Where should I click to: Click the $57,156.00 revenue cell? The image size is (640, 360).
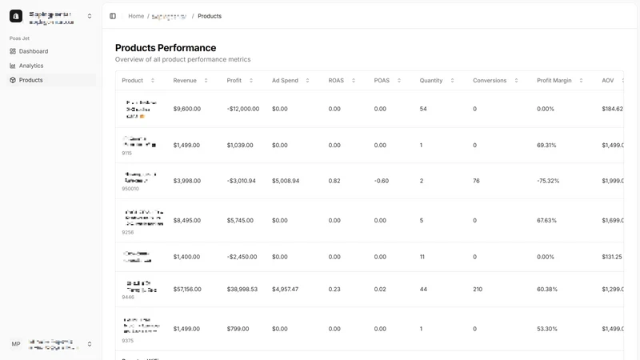coord(187,289)
